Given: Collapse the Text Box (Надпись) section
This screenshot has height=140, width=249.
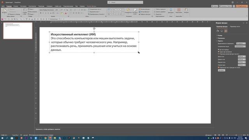Looking at the screenshot, I should click(x=220, y=41).
